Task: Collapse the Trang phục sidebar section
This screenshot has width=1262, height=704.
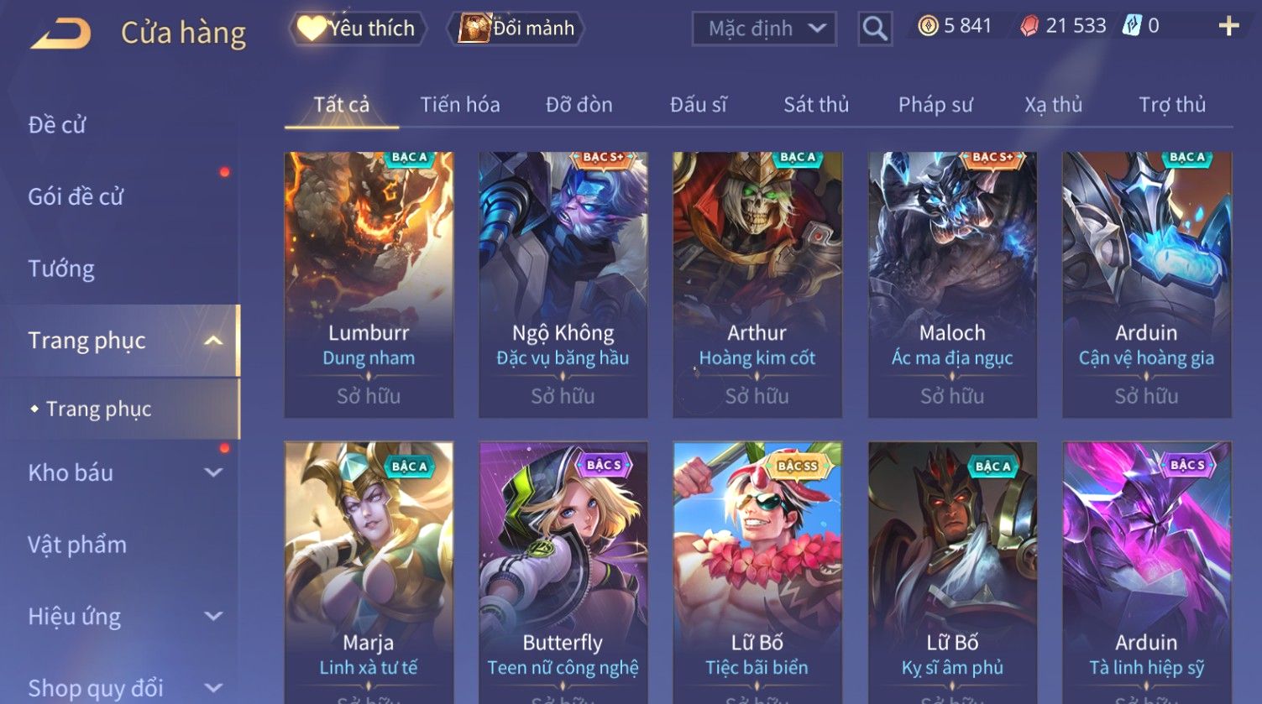Action: [213, 340]
